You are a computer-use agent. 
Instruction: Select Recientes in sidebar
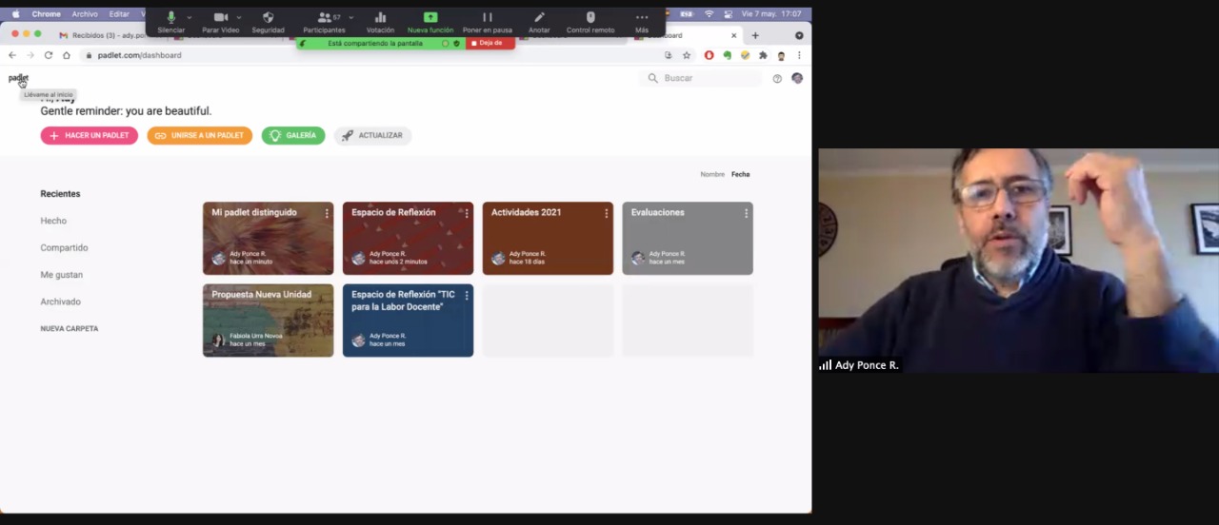tap(60, 194)
